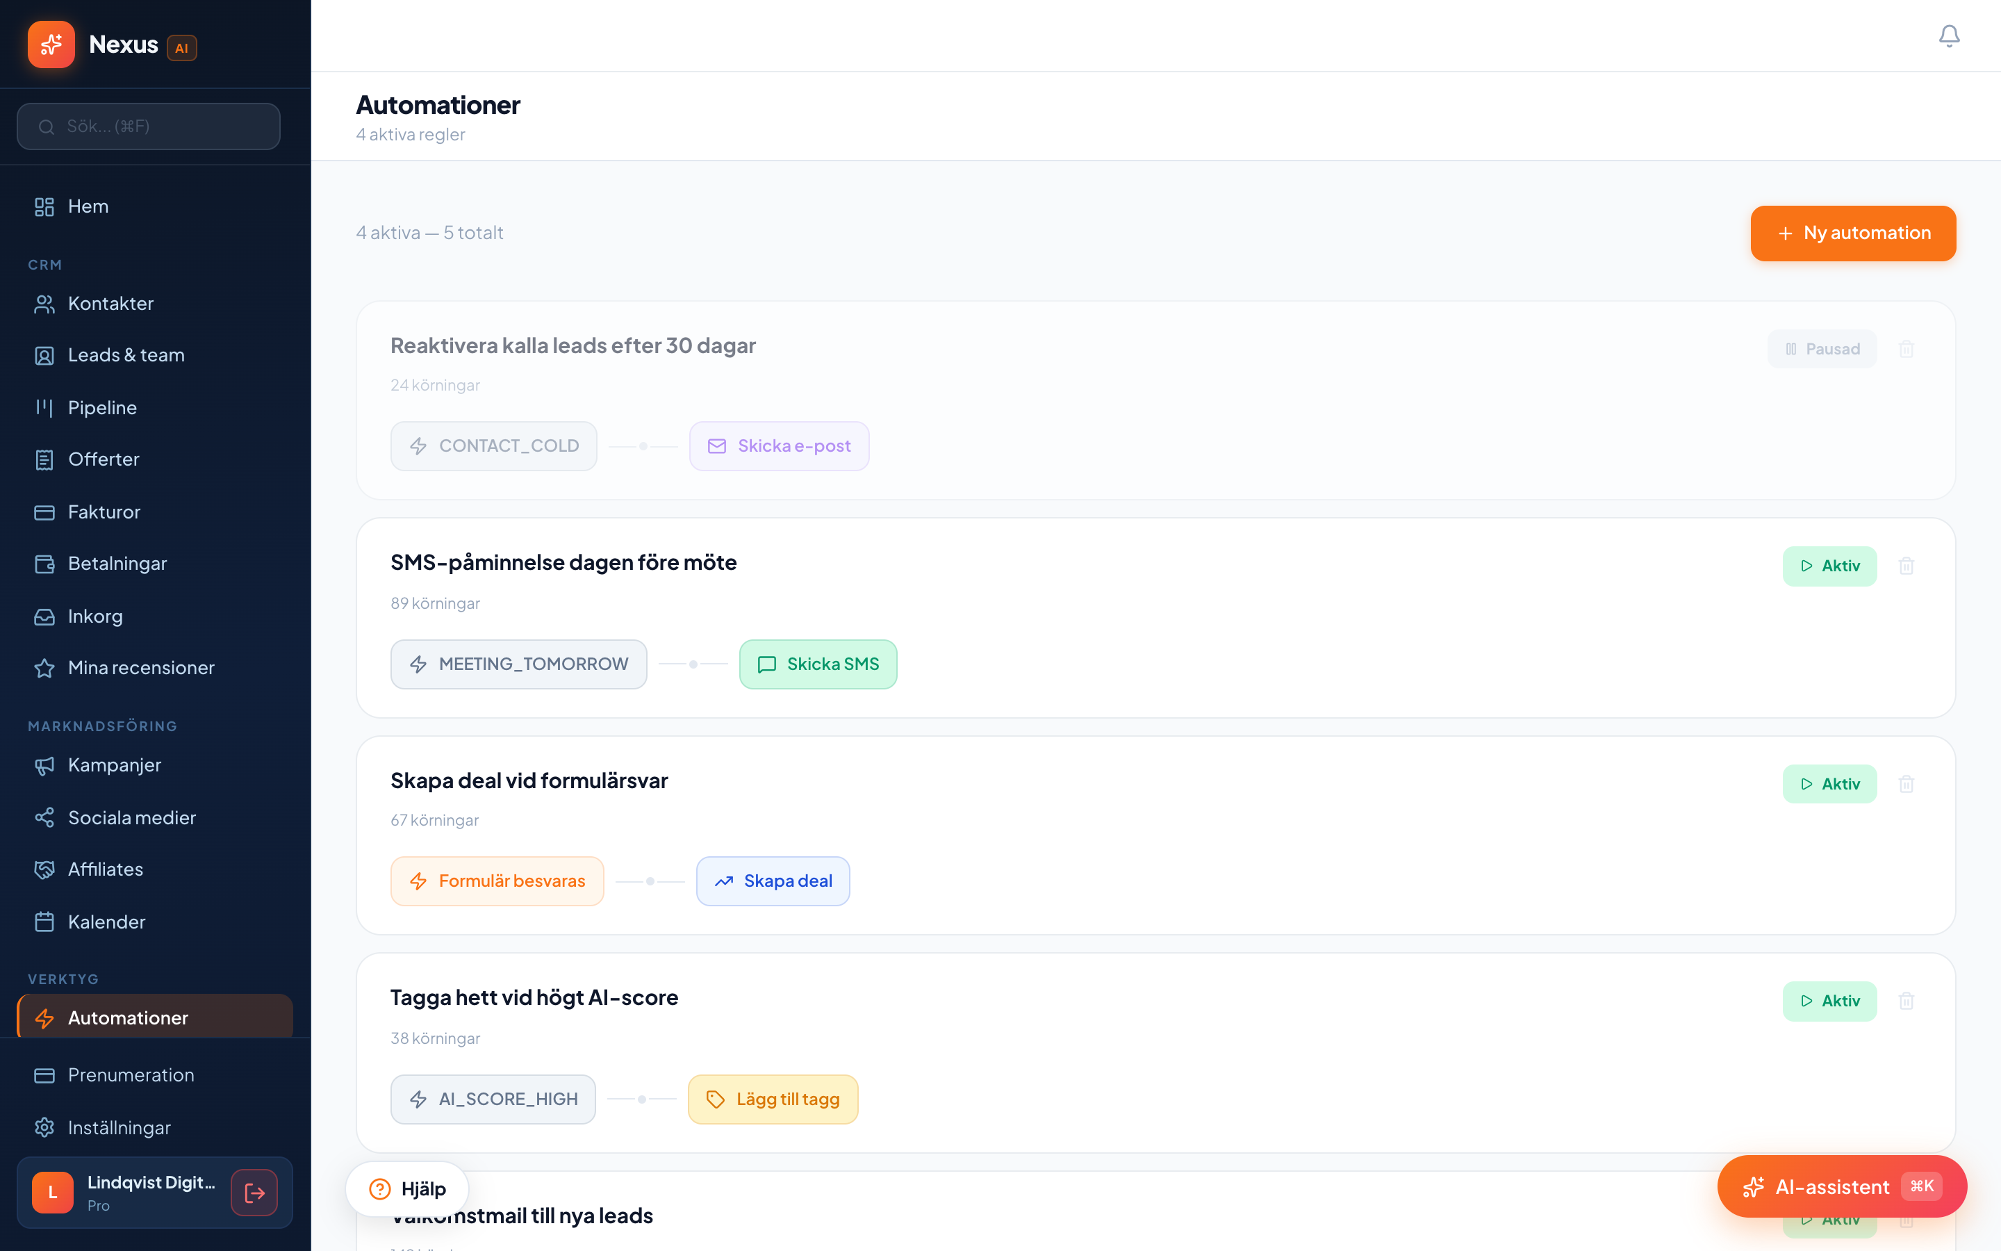This screenshot has height=1251, width=2001.
Task: Open Inställningar
Action: click(155, 1128)
